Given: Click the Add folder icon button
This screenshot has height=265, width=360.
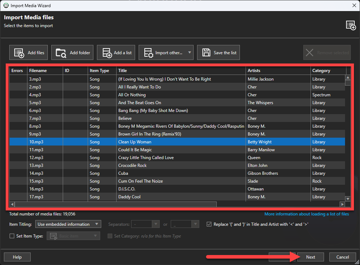Looking at the screenshot, I should coord(61,53).
